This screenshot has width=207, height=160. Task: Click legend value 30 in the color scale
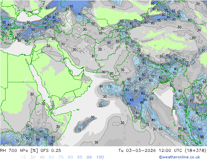[33, 157]
